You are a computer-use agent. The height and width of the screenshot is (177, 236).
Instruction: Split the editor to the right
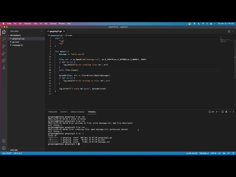229,31
